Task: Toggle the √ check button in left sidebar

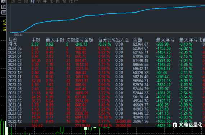Action: [x=4, y=13]
